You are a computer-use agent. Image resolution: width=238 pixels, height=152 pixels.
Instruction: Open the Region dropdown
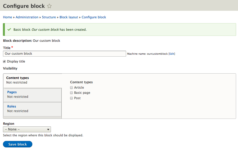coord(27,129)
